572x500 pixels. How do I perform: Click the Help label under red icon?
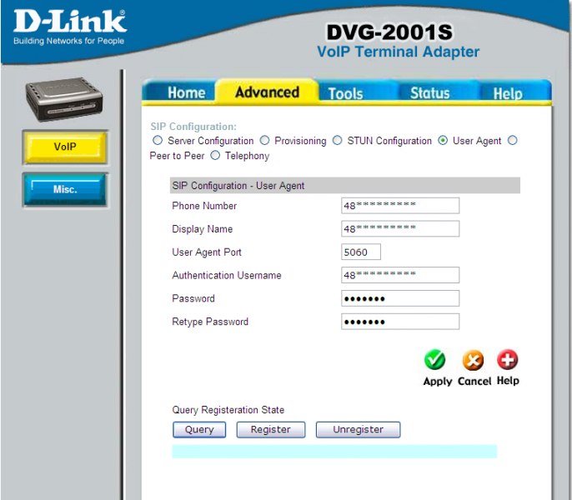[x=508, y=380]
